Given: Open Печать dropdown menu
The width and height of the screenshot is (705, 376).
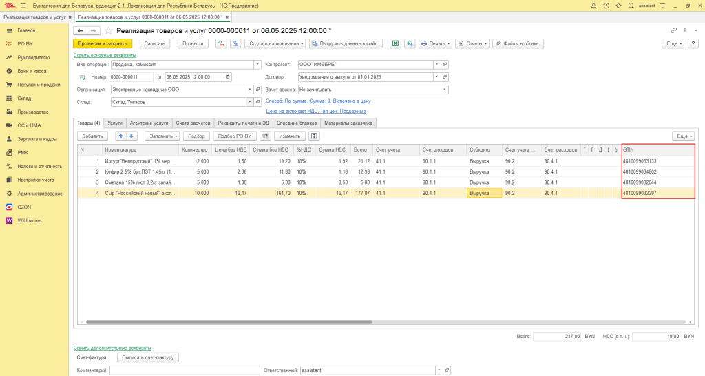Looking at the screenshot, I should 436,43.
